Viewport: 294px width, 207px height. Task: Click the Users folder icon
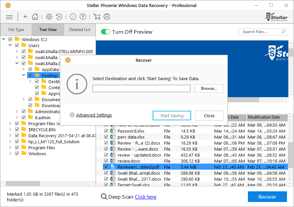point(24,45)
